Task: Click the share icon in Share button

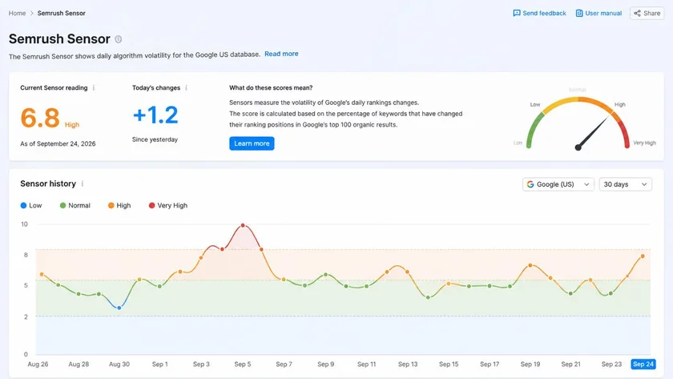Action: click(x=638, y=14)
